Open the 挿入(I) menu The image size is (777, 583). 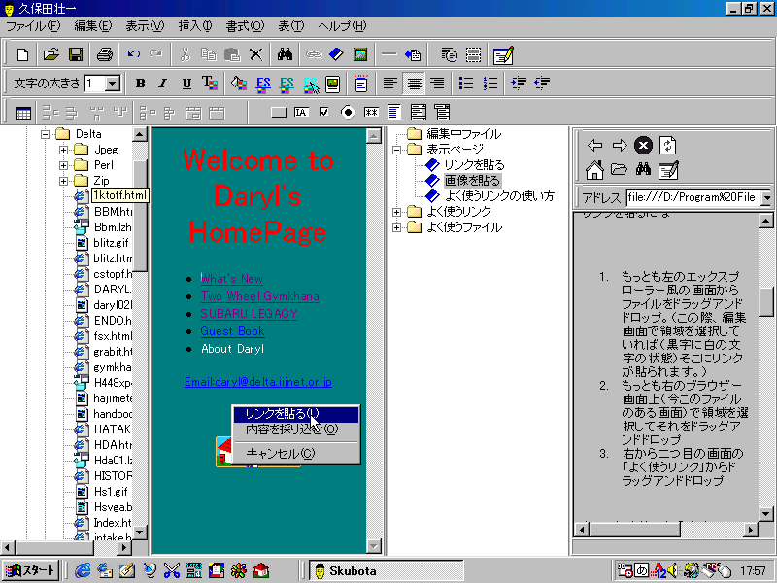195,26
